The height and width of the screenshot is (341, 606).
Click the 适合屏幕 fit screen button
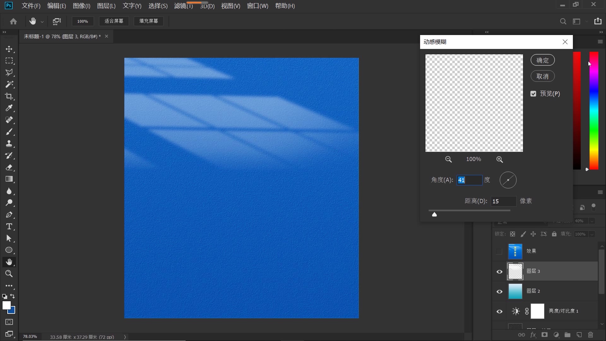click(114, 21)
